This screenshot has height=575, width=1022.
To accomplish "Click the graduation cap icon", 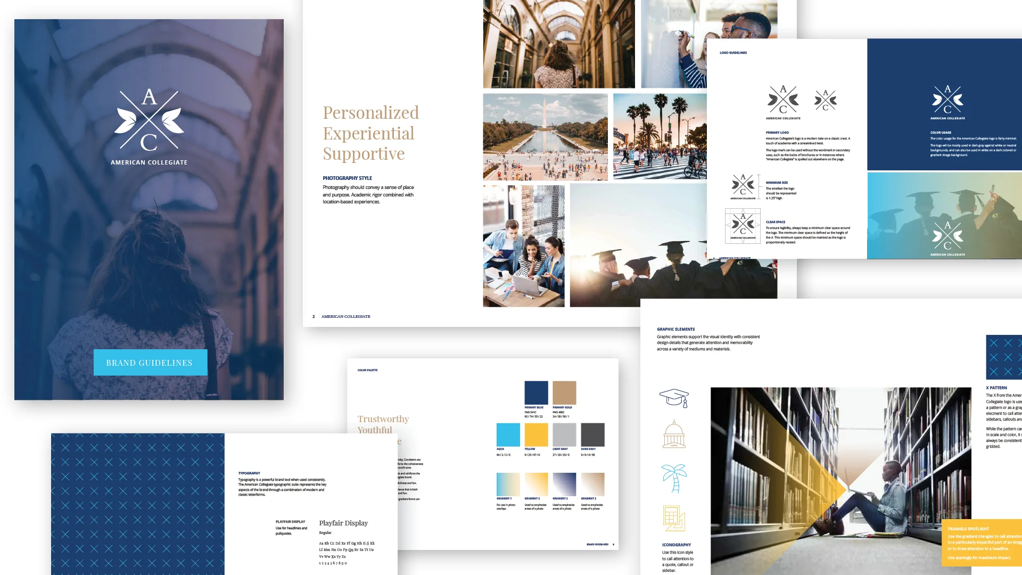I will tap(674, 398).
